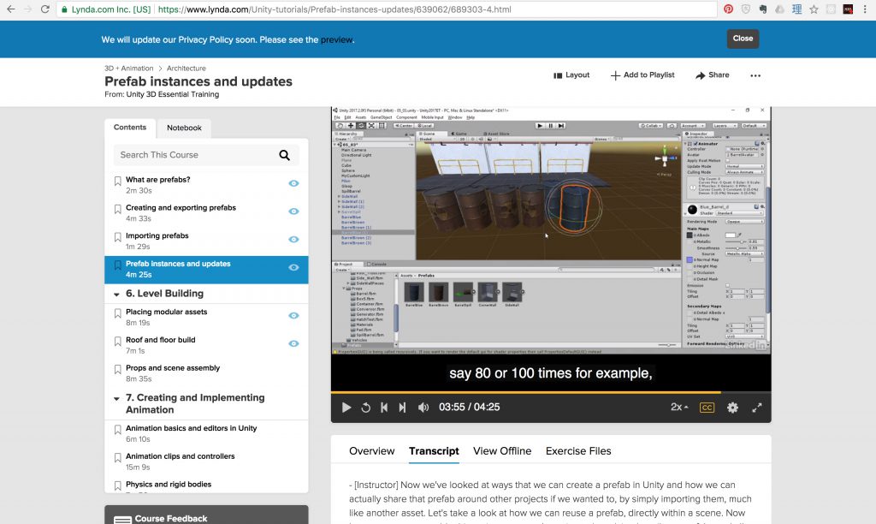Switch to the Contents tab
Image resolution: width=876 pixels, height=524 pixels.
[x=130, y=128]
